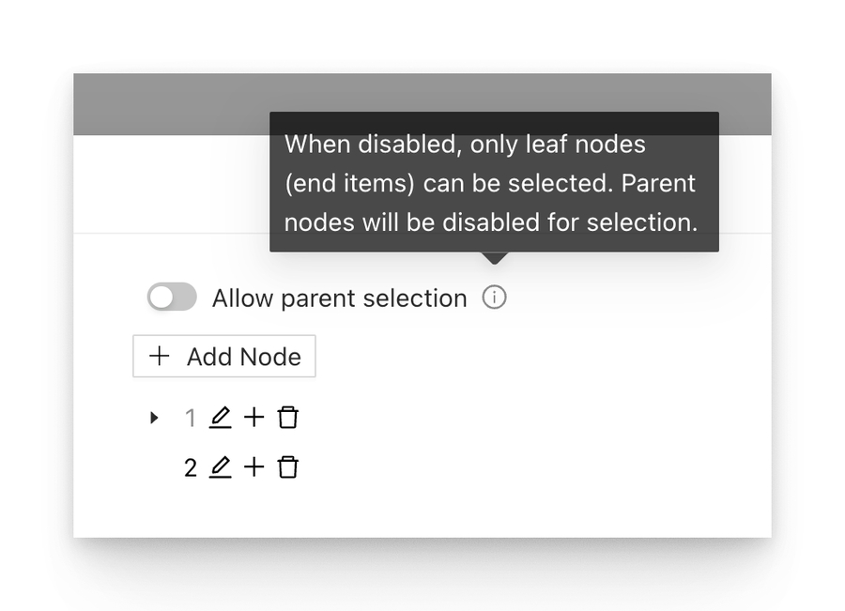This screenshot has height=611, width=845.
Task: Edit node 2 using the pencil icon
Action: pos(220,467)
